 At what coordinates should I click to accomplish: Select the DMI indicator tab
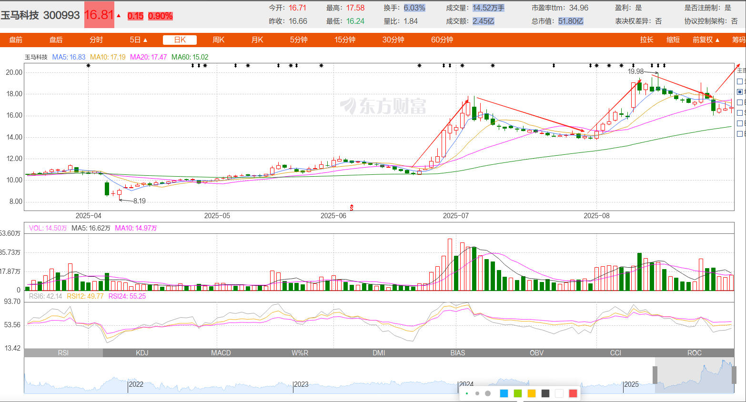[379, 353]
